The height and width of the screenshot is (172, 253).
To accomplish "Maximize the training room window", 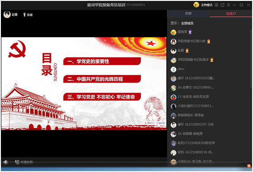I will 241,5.
